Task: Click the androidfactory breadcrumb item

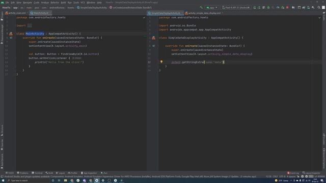Action: tap(57, 8)
